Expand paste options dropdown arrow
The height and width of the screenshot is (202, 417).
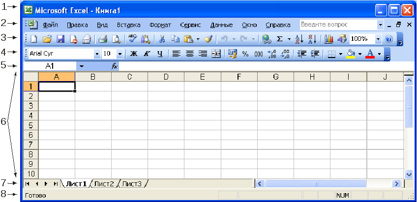click(x=198, y=39)
